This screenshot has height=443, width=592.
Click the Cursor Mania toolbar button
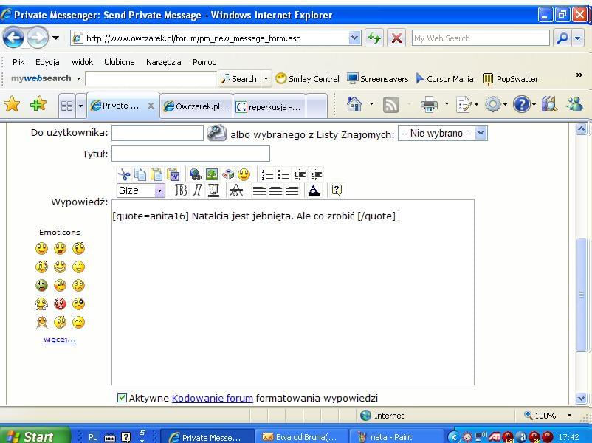pos(444,79)
